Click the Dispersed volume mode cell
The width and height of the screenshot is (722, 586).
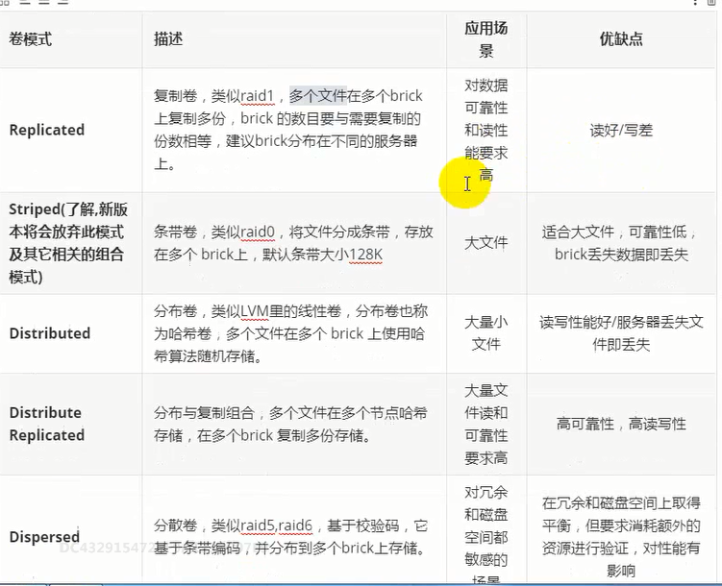tap(71, 529)
